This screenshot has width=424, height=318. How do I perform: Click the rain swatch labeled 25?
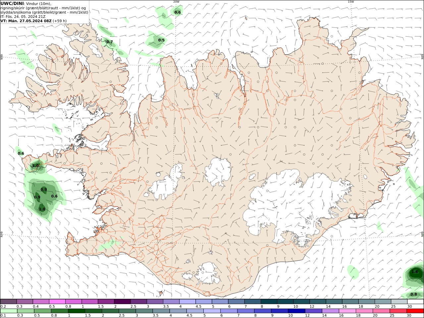tap(398, 311)
